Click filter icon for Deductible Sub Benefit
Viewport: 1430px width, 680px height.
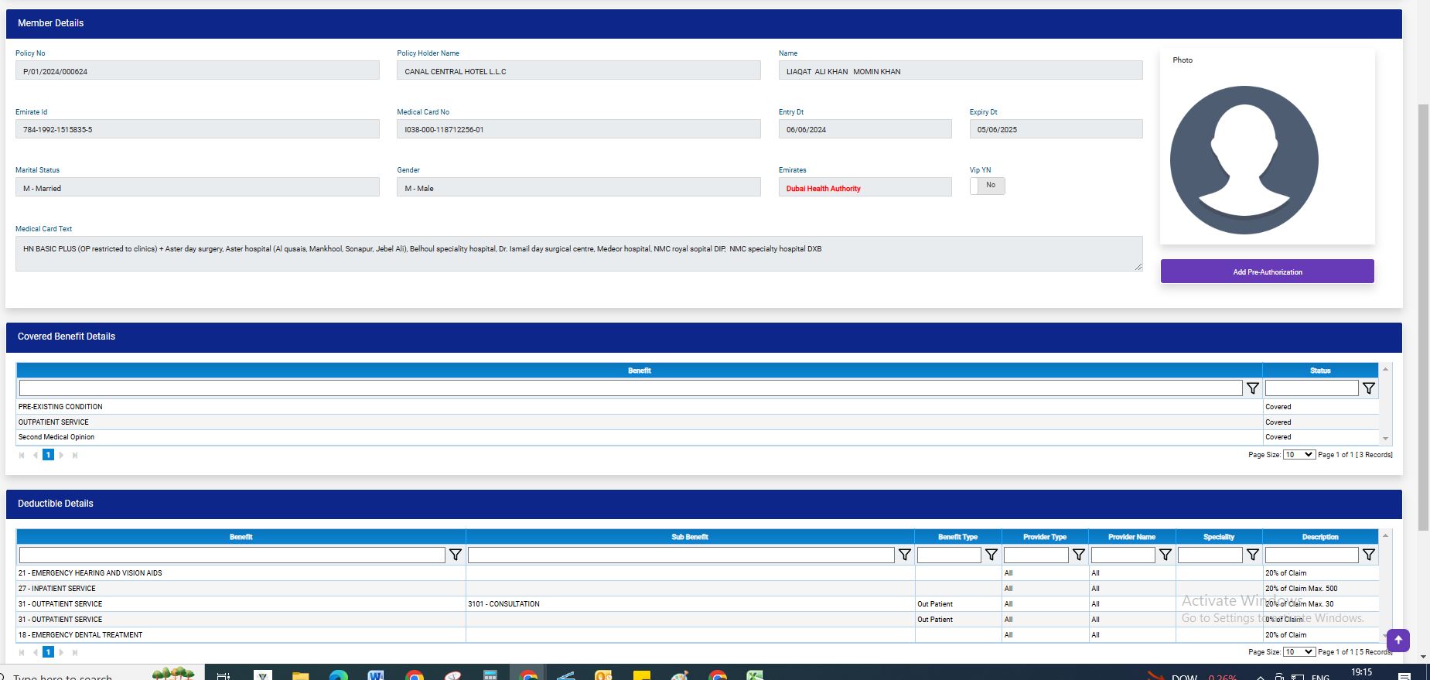[x=904, y=555]
